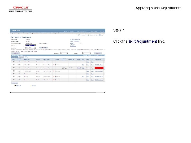Click the grid header view-all icon
This screenshot has width=191, height=143.
point(96,55)
